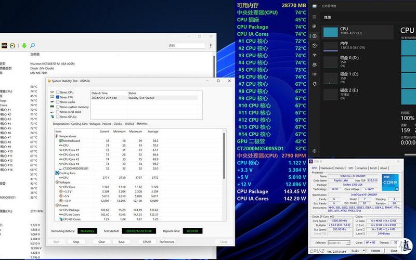Image resolution: width=416 pixels, height=260 pixels.
Task: Select 磁盘 2 (E:) in Task Manager
Action: (357, 94)
